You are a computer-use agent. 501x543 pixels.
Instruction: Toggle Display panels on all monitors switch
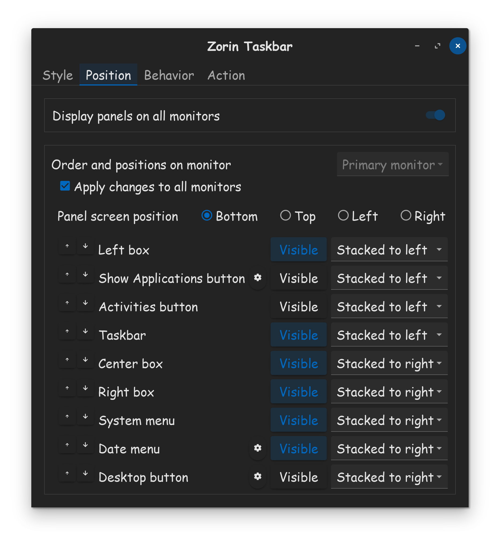tap(435, 115)
